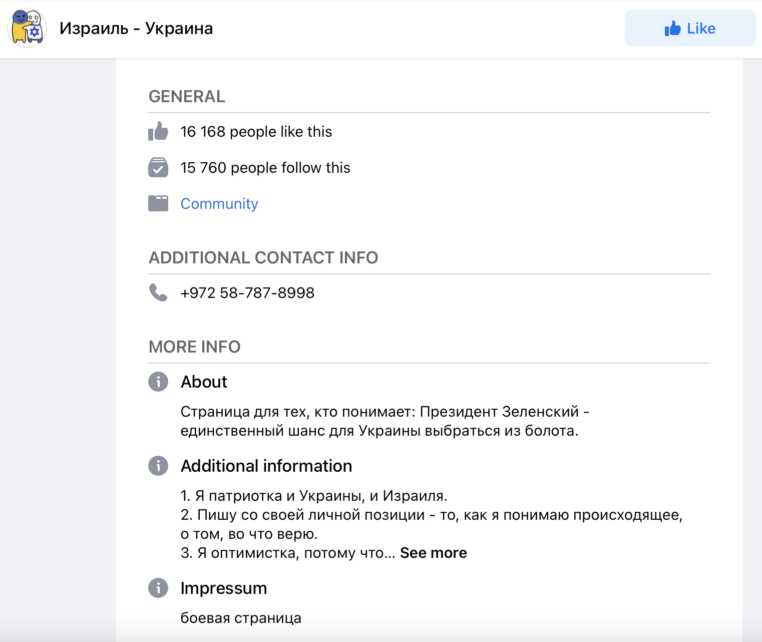
Task: Click the thumbs-up icon inside Like button
Action: 673,28
